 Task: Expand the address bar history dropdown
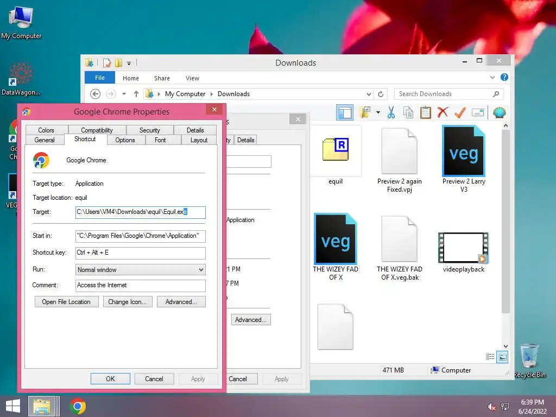(x=369, y=94)
